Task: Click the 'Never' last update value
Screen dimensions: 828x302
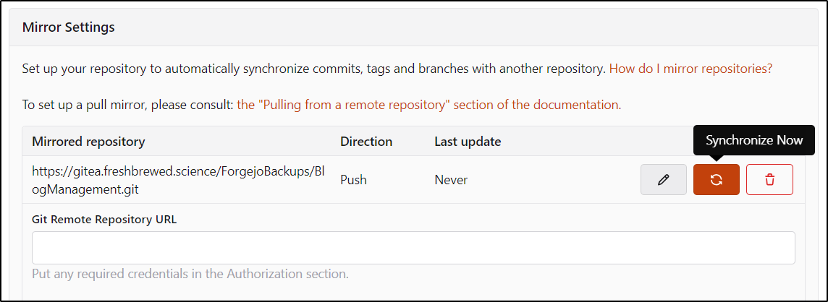Action: coord(451,180)
